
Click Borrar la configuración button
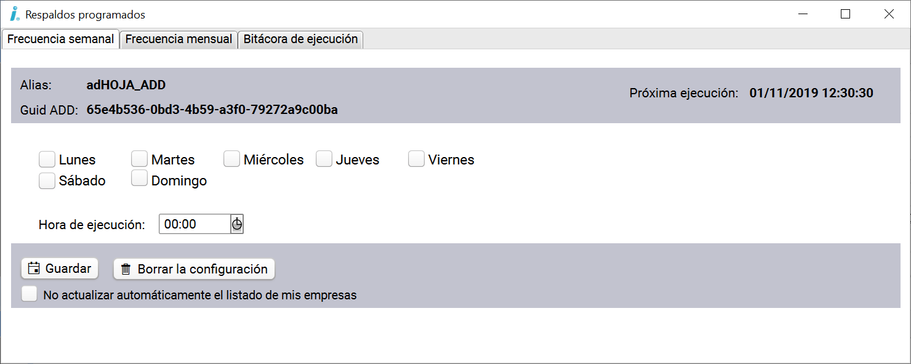pos(194,269)
